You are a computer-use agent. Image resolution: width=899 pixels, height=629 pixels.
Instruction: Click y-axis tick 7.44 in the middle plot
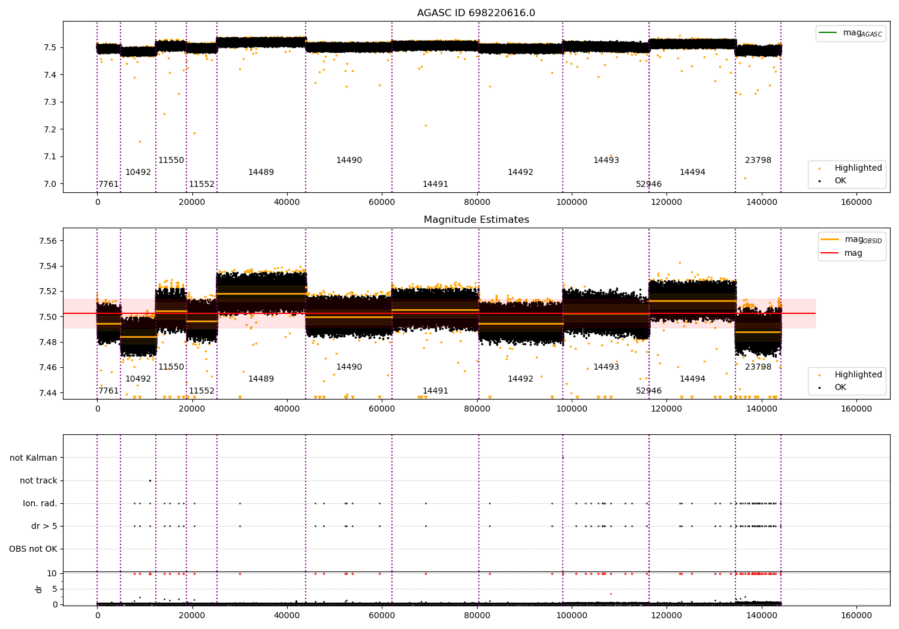pos(48,393)
